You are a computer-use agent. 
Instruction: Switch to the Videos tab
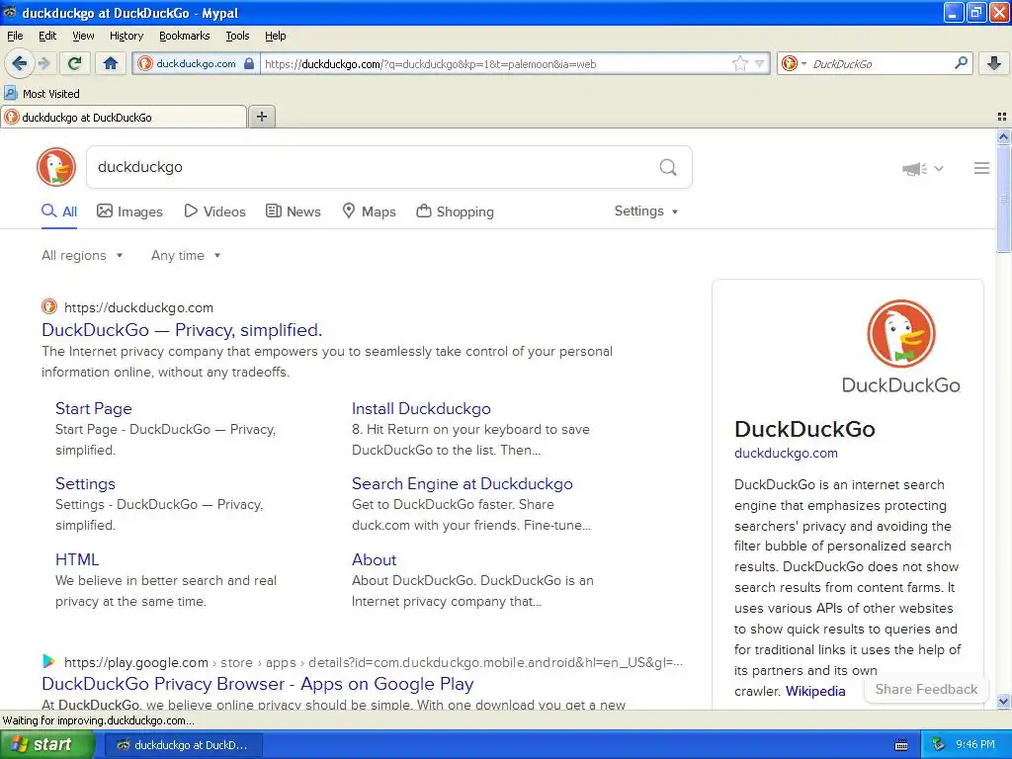(x=214, y=211)
